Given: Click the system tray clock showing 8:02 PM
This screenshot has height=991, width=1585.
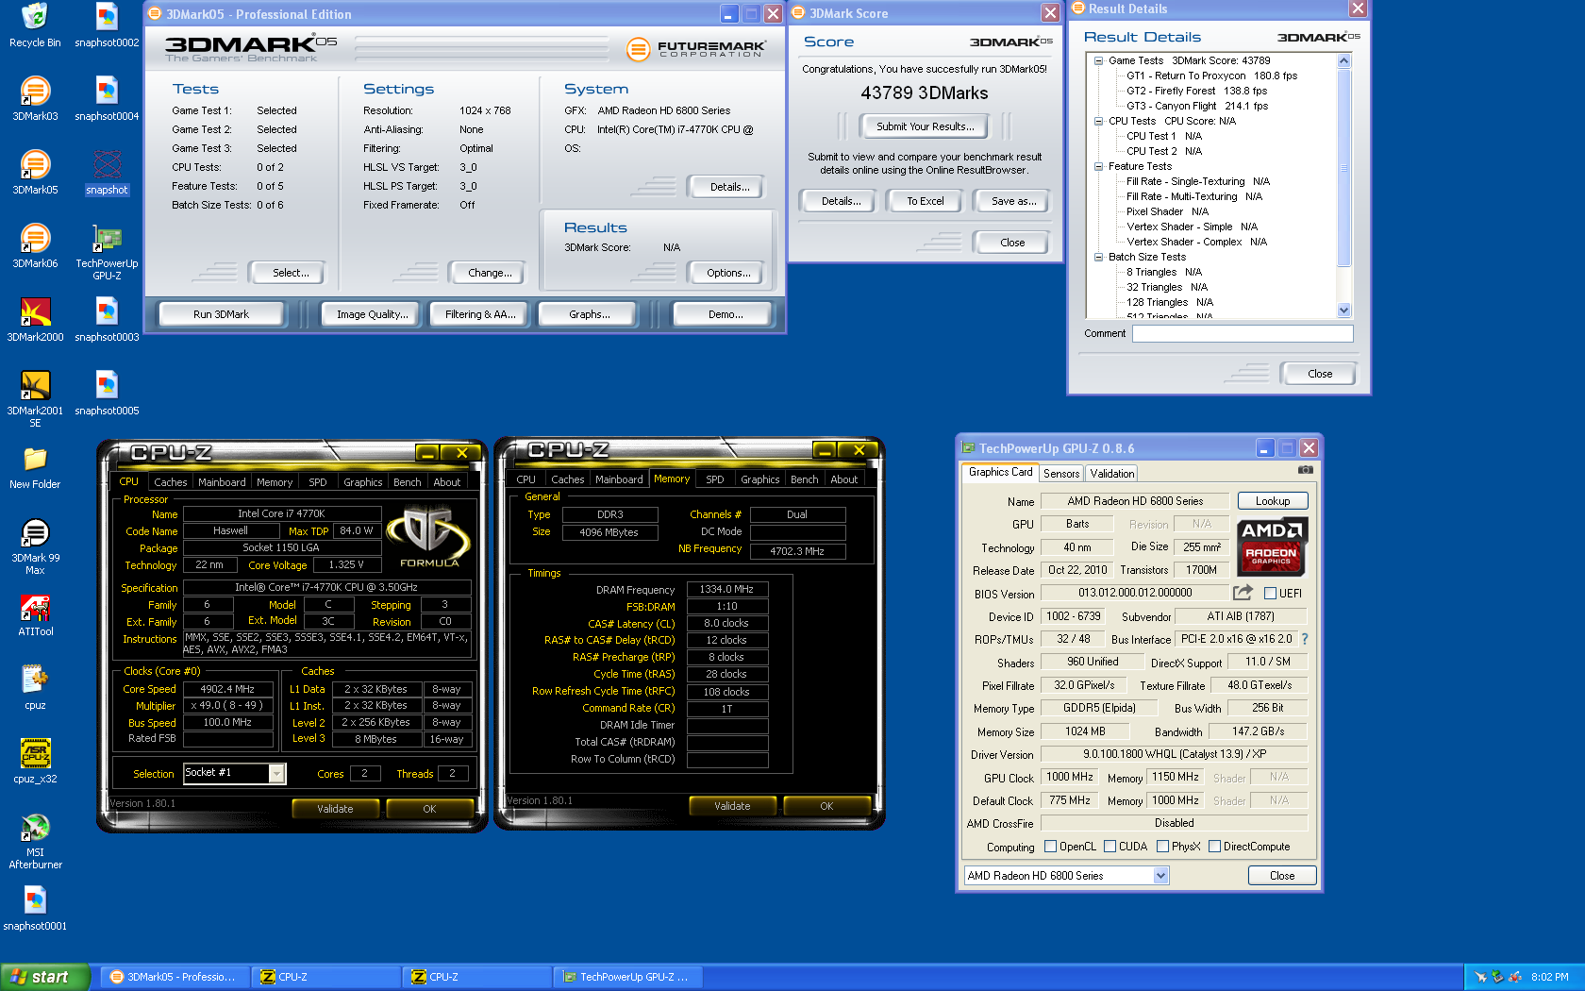Looking at the screenshot, I should (x=1550, y=977).
